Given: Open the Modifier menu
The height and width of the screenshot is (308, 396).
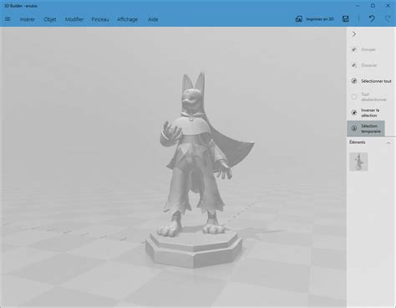Looking at the screenshot, I should click(74, 19).
